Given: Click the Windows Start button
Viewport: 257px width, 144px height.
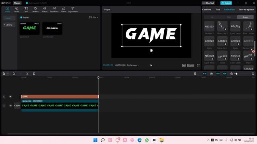Looking at the screenshot, I should click(x=95, y=140).
